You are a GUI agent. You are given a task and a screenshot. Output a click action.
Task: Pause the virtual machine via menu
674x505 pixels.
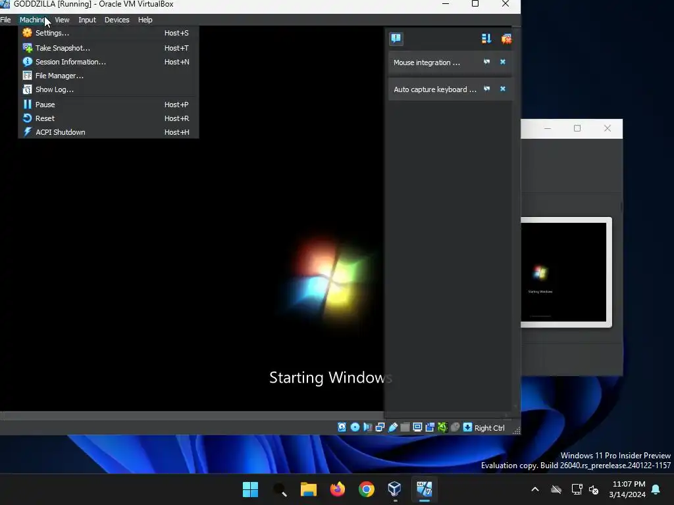coord(109,105)
